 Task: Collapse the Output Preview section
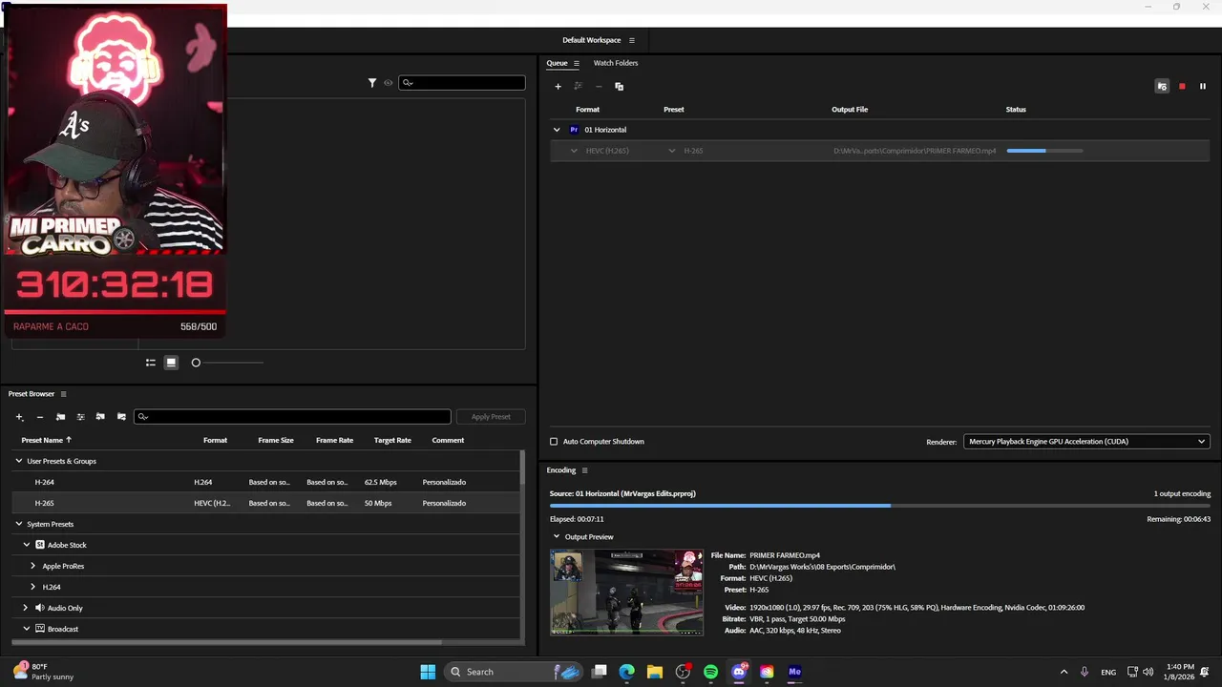pyautogui.click(x=557, y=537)
